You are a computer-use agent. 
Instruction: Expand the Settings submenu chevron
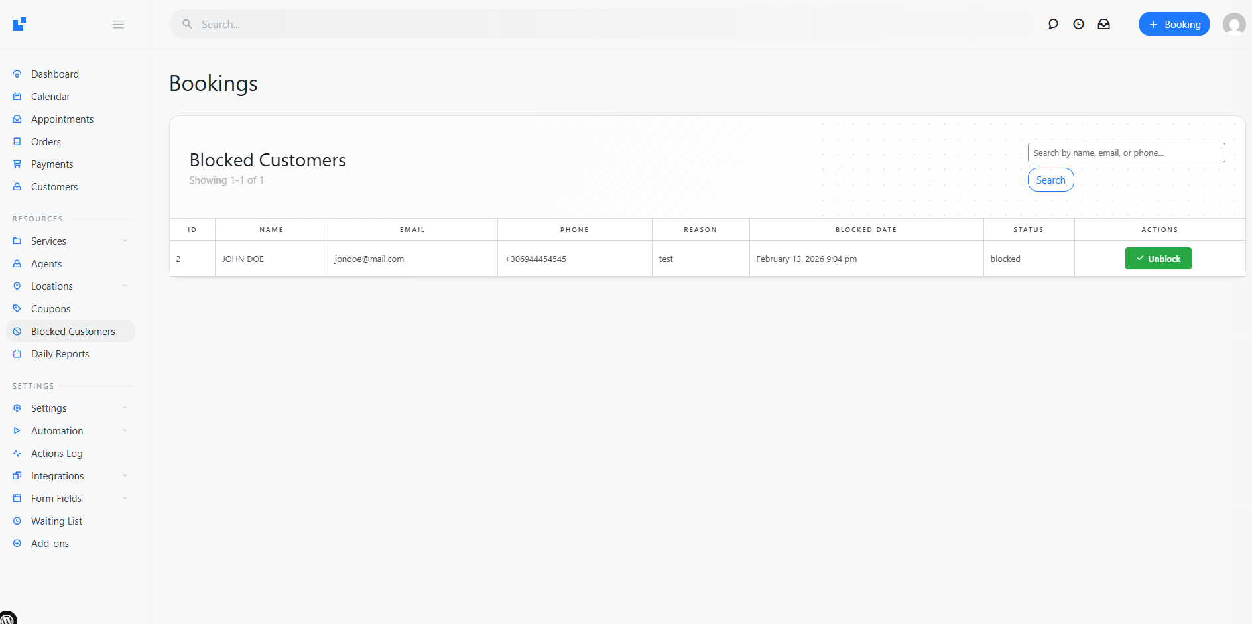(x=125, y=408)
